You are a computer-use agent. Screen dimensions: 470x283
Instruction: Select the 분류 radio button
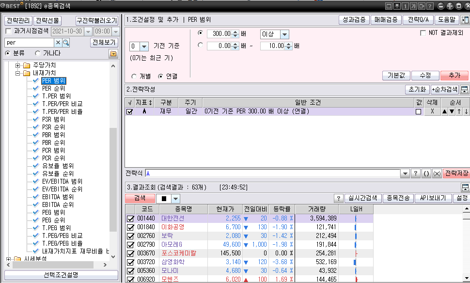pos(8,53)
